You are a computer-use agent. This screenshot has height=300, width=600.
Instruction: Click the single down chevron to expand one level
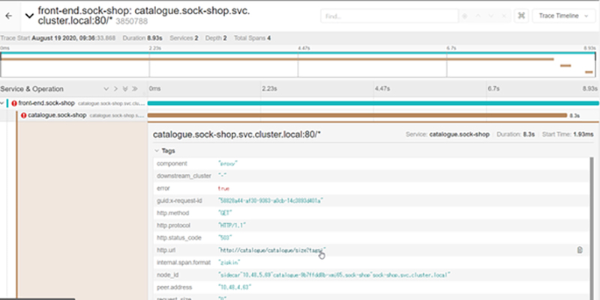coord(106,88)
